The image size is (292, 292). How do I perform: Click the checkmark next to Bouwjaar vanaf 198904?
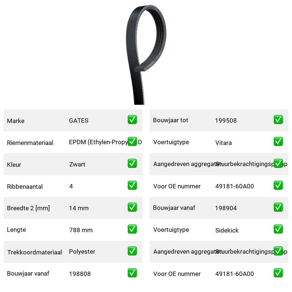(278, 207)
